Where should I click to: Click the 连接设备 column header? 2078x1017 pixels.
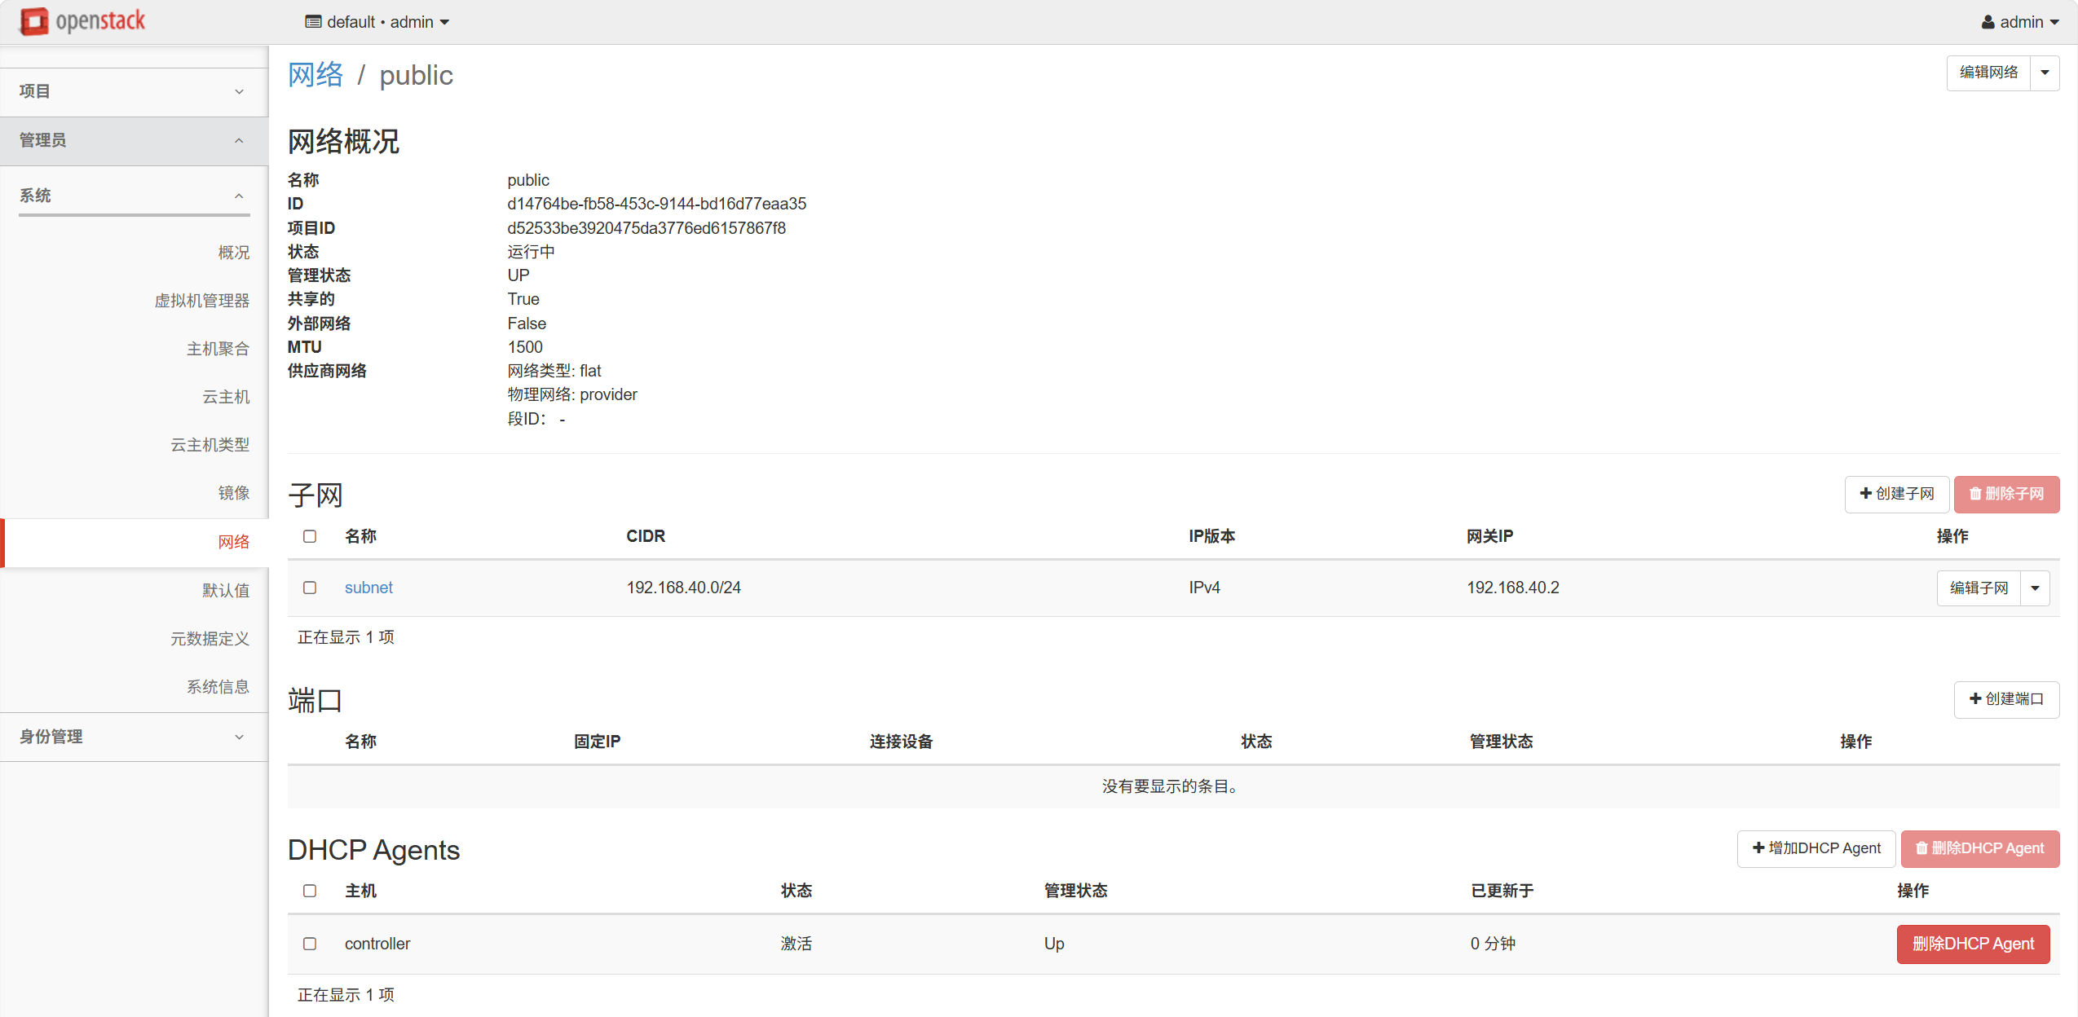pos(901,742)
